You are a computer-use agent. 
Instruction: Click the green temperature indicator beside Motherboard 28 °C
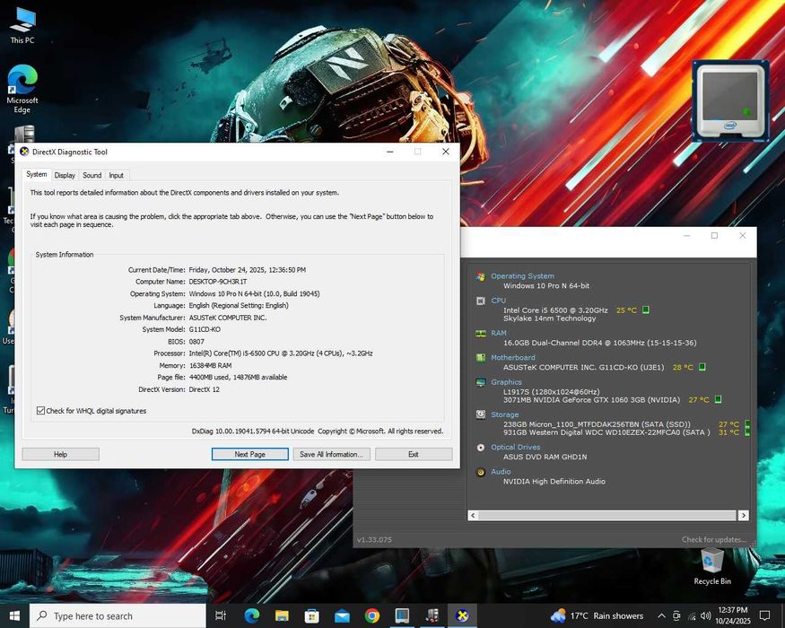click(702, 367)
